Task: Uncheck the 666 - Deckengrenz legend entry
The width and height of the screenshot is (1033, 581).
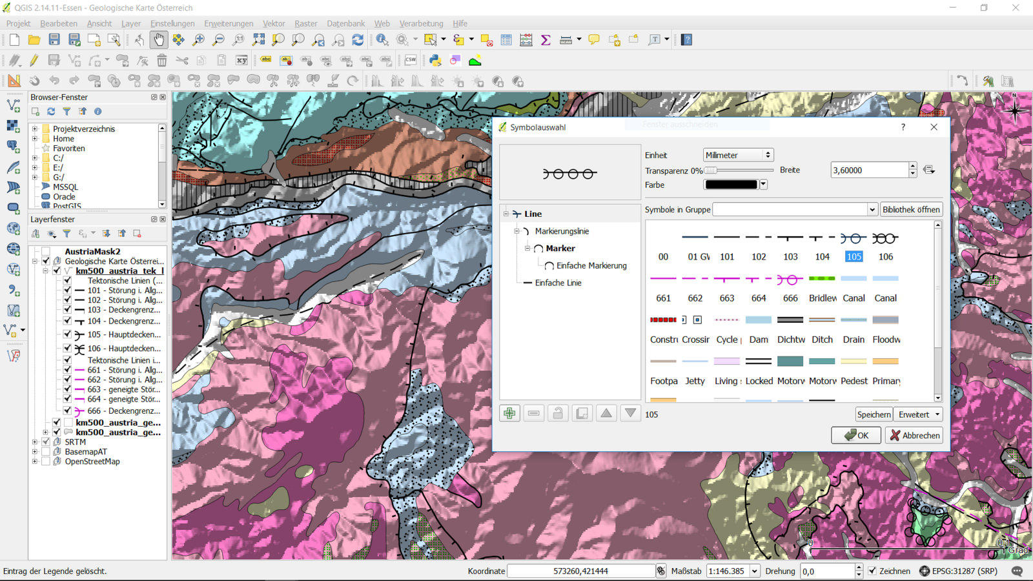Action: click(67, 411)
